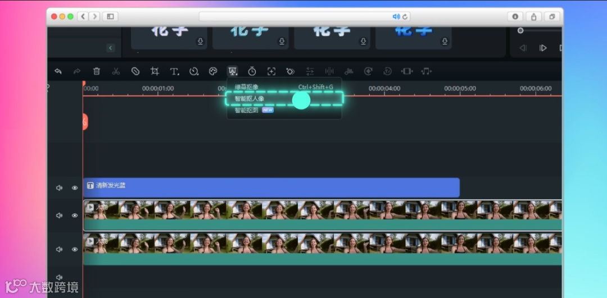Screen dimensions: 607x298
Task: Select the crop tool icon
Action: (155, 71)
